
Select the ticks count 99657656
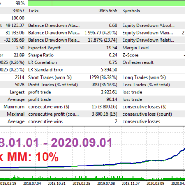pyautogui.click(x=108, y=11)
